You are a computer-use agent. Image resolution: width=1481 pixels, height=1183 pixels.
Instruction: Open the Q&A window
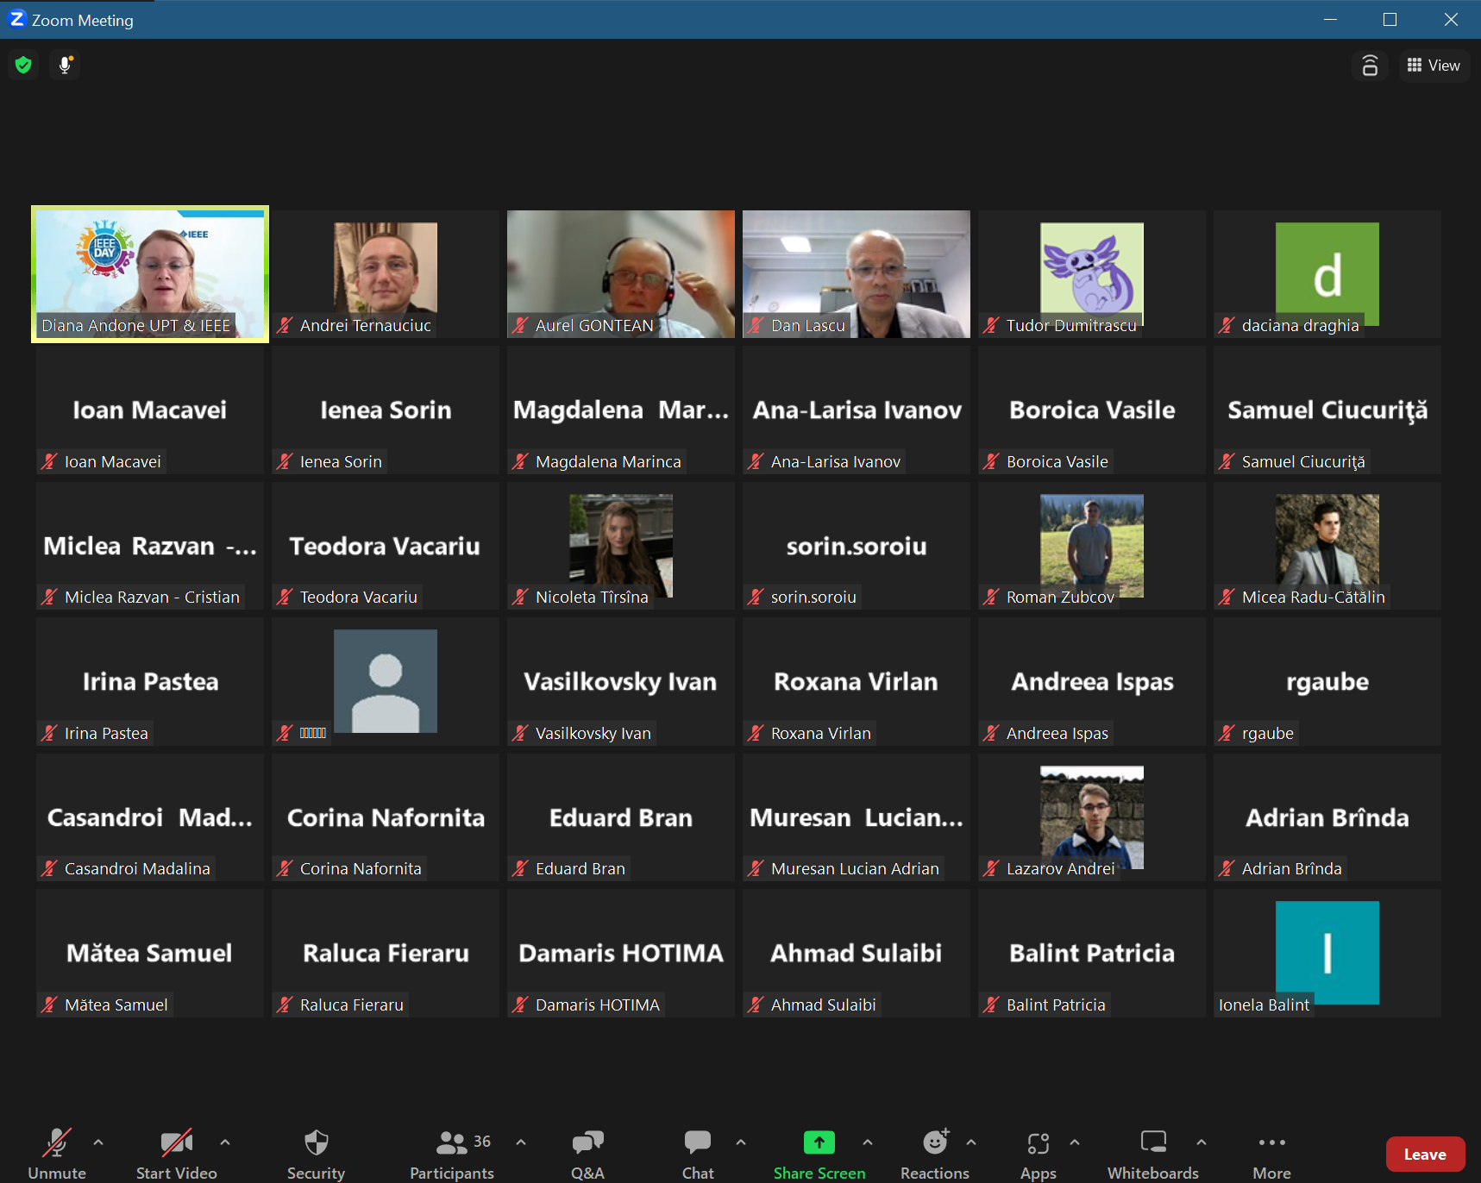(587, 1153)
